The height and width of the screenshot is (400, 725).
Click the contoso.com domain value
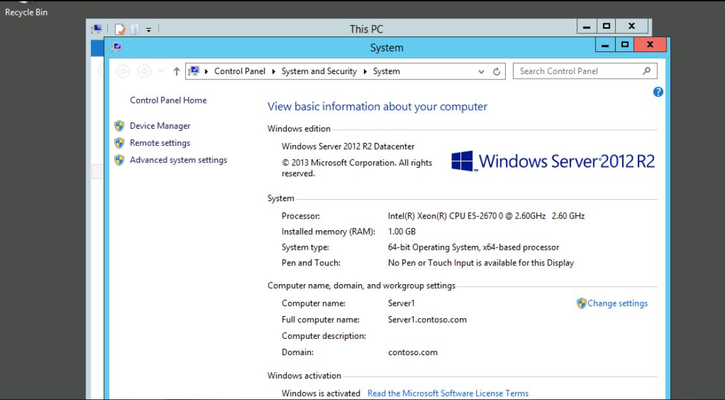[412, 353]
